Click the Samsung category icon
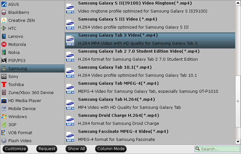Viewport: 241px width, 154px height. (x=4, y=68)
